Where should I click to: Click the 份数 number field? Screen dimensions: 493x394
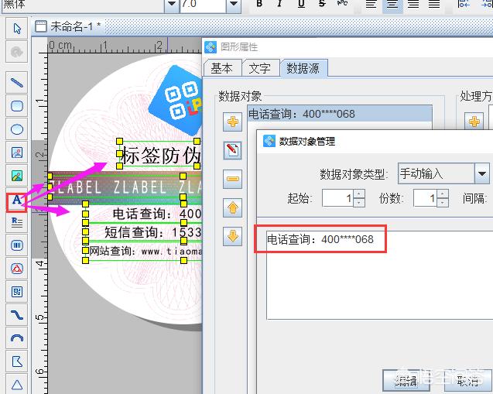(426, 198)
